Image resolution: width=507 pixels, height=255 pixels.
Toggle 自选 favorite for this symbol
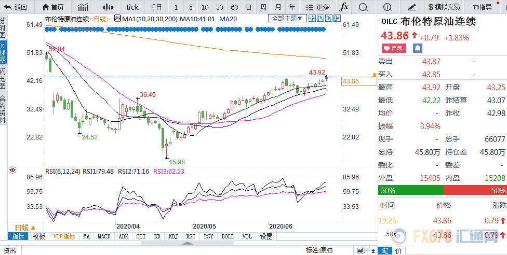pyautogui.click(x=393, y=48)
